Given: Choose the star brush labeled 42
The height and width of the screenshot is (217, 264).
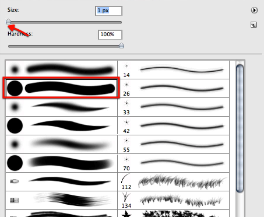Looking at the screenshot, I should [174, 125].
